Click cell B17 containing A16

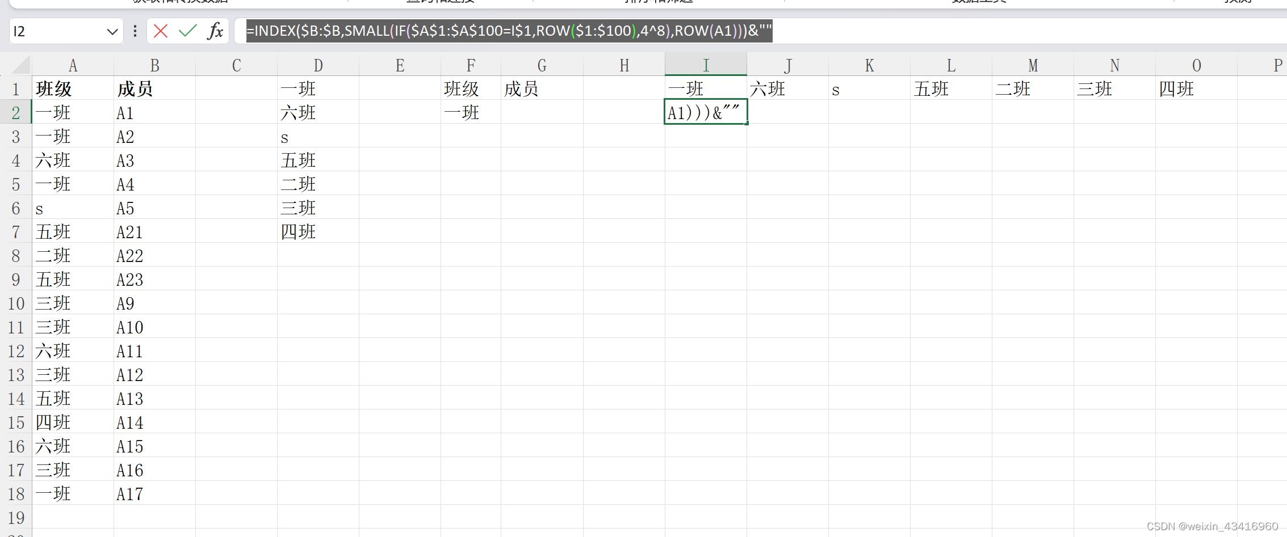point(154,470)
